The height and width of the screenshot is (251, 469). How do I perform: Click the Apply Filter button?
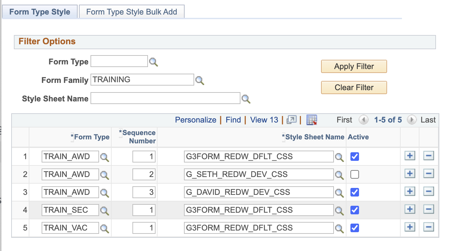[x=354, y=66]
